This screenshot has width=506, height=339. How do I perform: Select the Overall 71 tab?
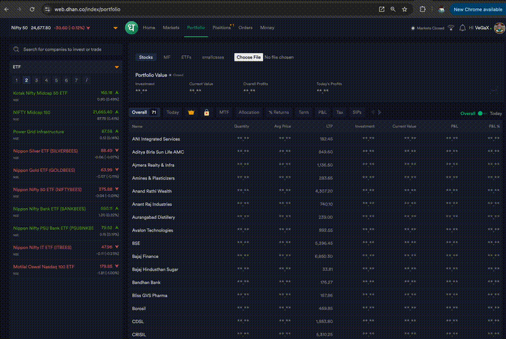click(144, 113)
